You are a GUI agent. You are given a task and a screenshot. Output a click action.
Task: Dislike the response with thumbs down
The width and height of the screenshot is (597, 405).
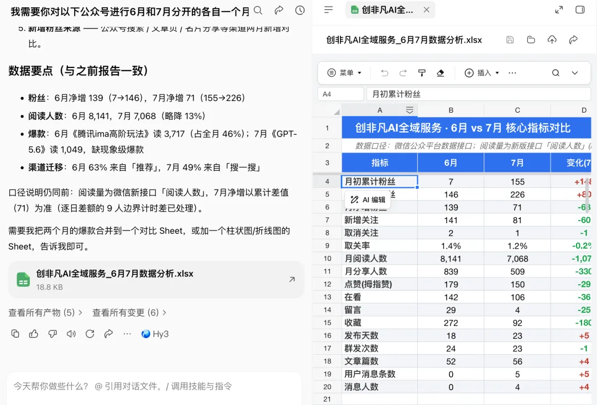tap(52, 334)
